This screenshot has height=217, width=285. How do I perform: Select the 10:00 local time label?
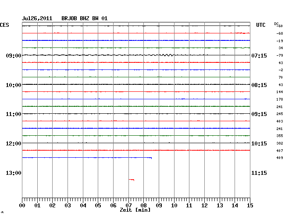click(14, 85)
